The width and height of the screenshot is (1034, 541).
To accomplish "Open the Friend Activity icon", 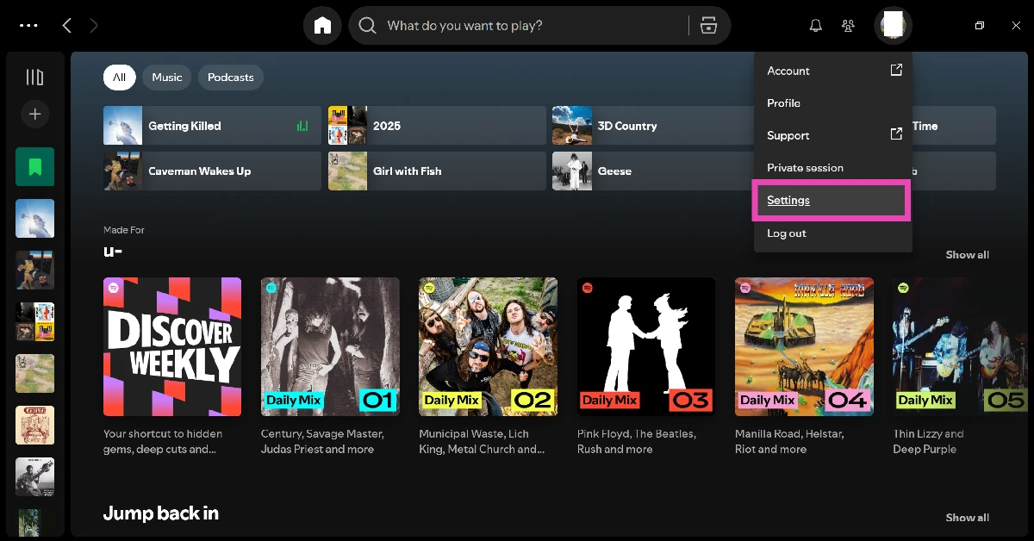I will pyautogui.click(x=849, y=26).
